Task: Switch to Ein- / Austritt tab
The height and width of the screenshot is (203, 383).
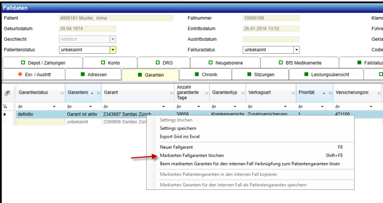Action: [x=34, y=74]
